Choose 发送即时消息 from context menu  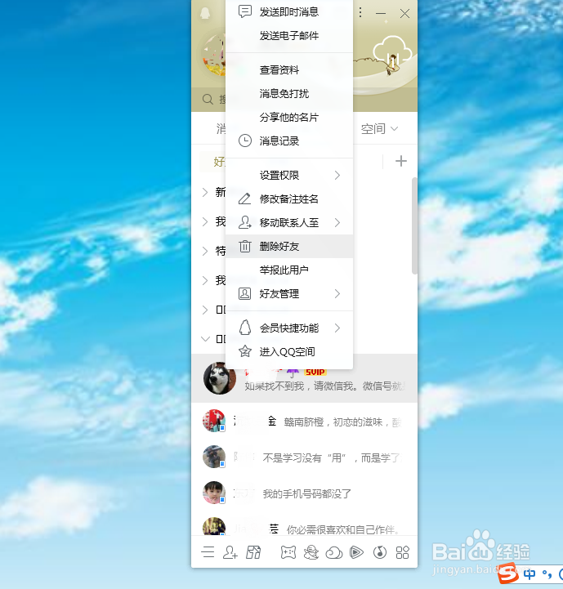289,12
